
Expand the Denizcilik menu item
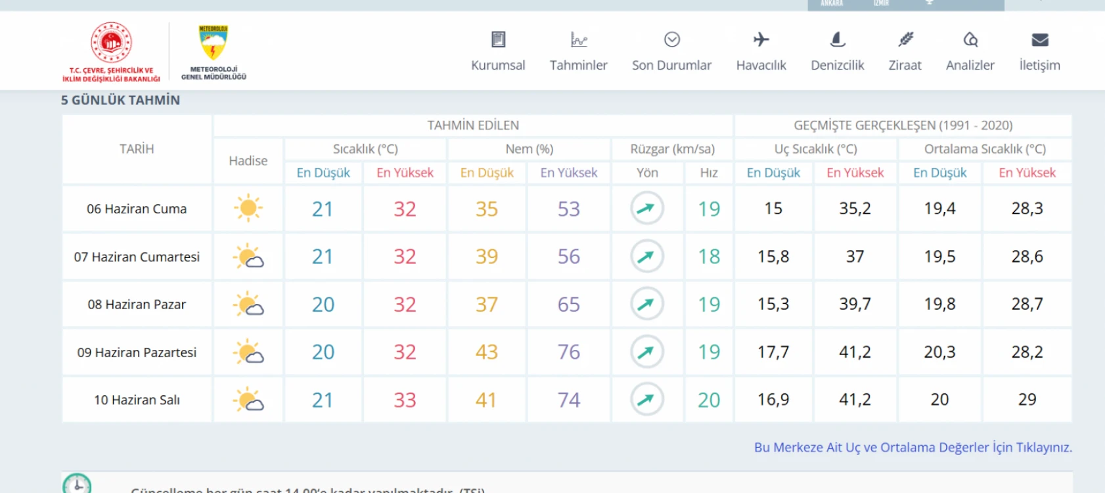pos(837,65)
